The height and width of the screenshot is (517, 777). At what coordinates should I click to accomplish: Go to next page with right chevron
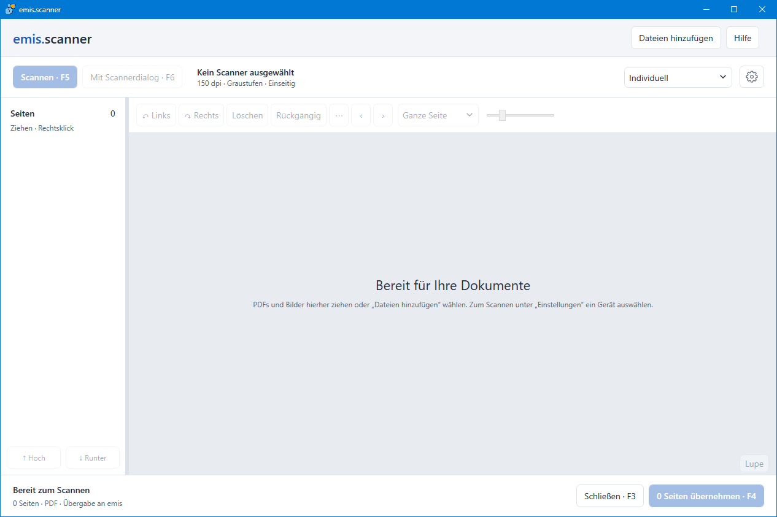383,115
